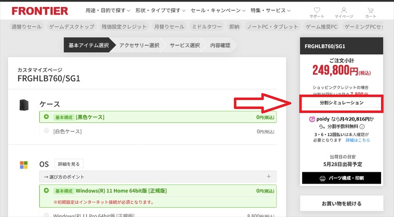Open the 月替りセール tag
The width and height of the screenshot is (394, 217).
click(169, 26)
